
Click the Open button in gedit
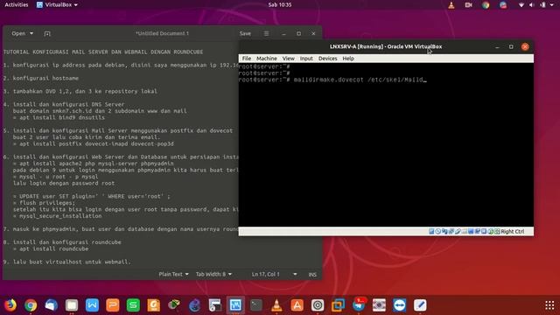tap(18, 33)
